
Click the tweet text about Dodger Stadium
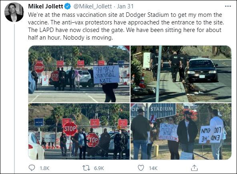[x=126, y=26]
